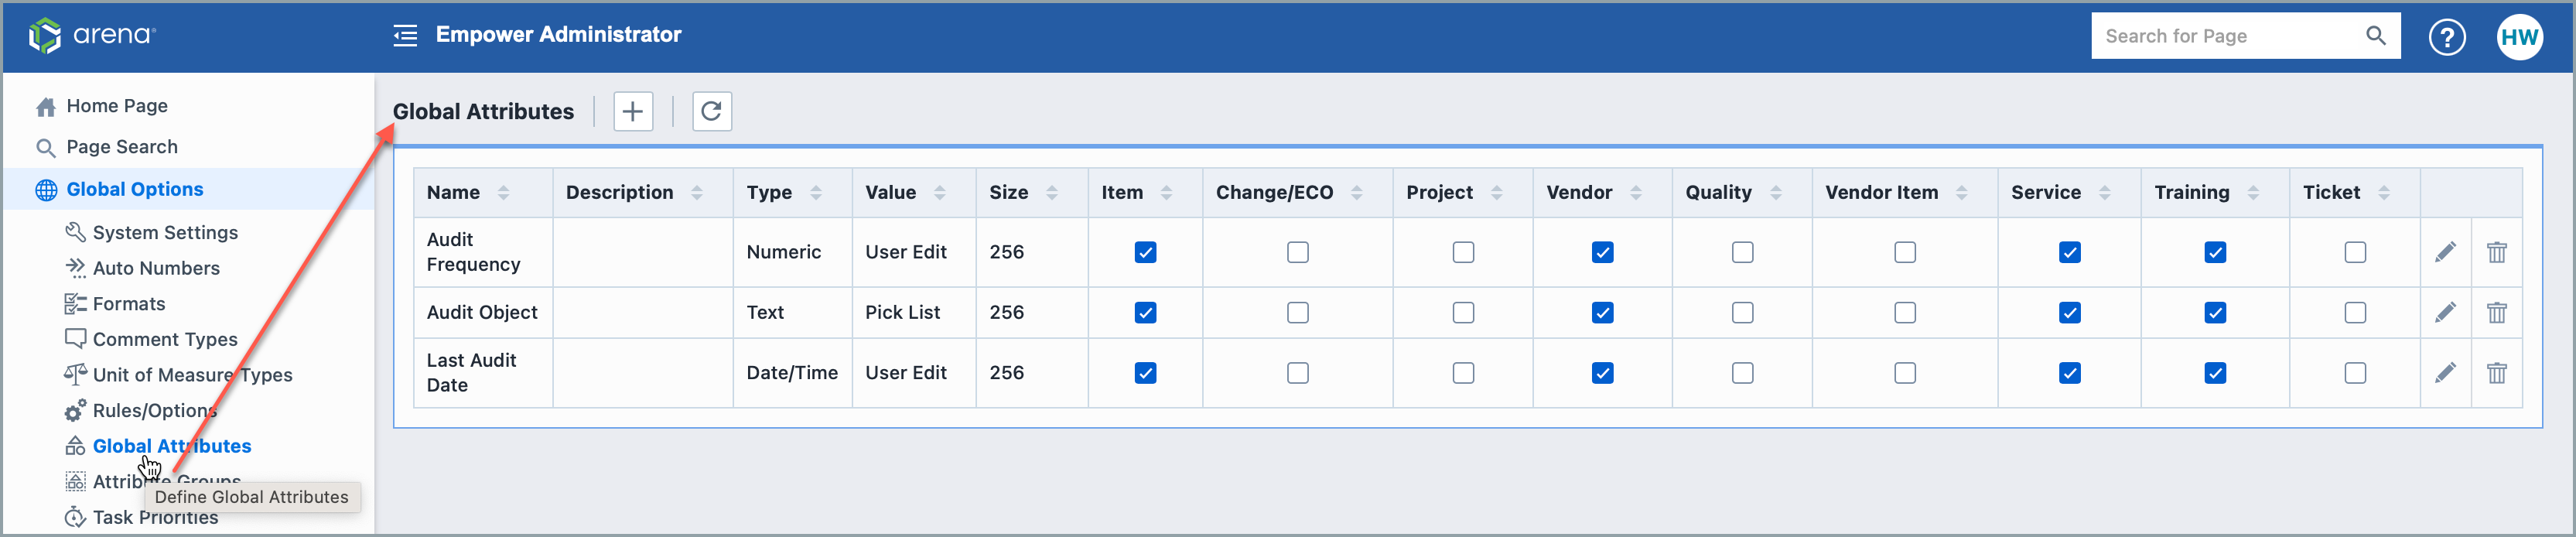Select Auto Numbers in the sidebar
The image size is (2576, 537).
[x=156, y=268]
